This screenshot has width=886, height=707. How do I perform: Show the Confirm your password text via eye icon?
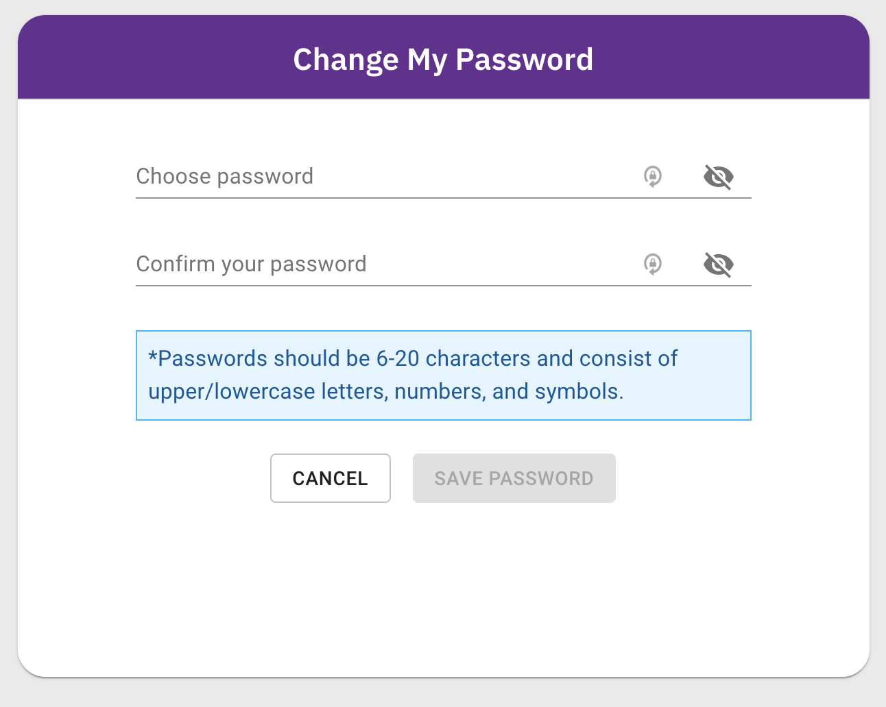(x=718, y=264)
